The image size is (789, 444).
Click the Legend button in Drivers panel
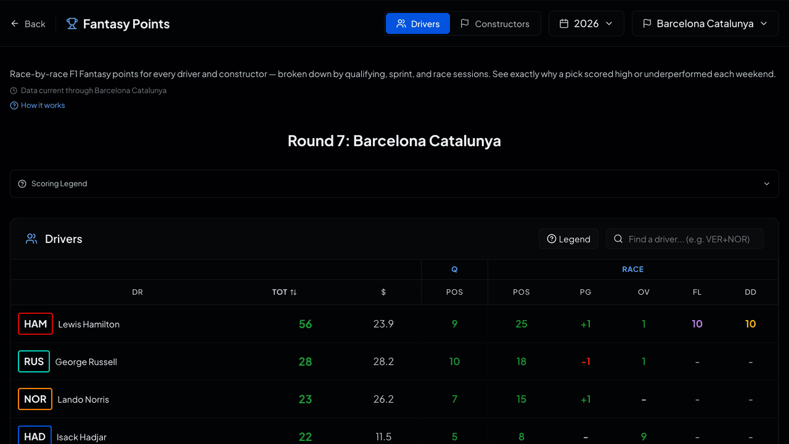point(568,239)
